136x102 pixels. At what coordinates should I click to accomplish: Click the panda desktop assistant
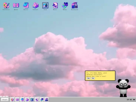pyautogui.click(x=123, y=88)
